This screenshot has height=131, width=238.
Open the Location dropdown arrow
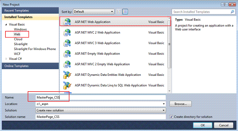[164, 104]
